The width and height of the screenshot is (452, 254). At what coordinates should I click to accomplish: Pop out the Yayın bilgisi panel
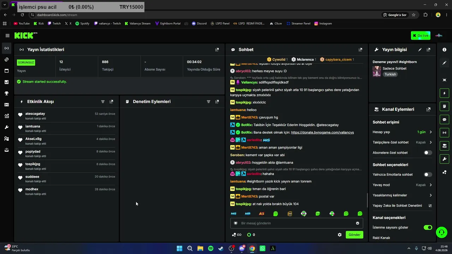pyautogui.click(x=428, y=50)
